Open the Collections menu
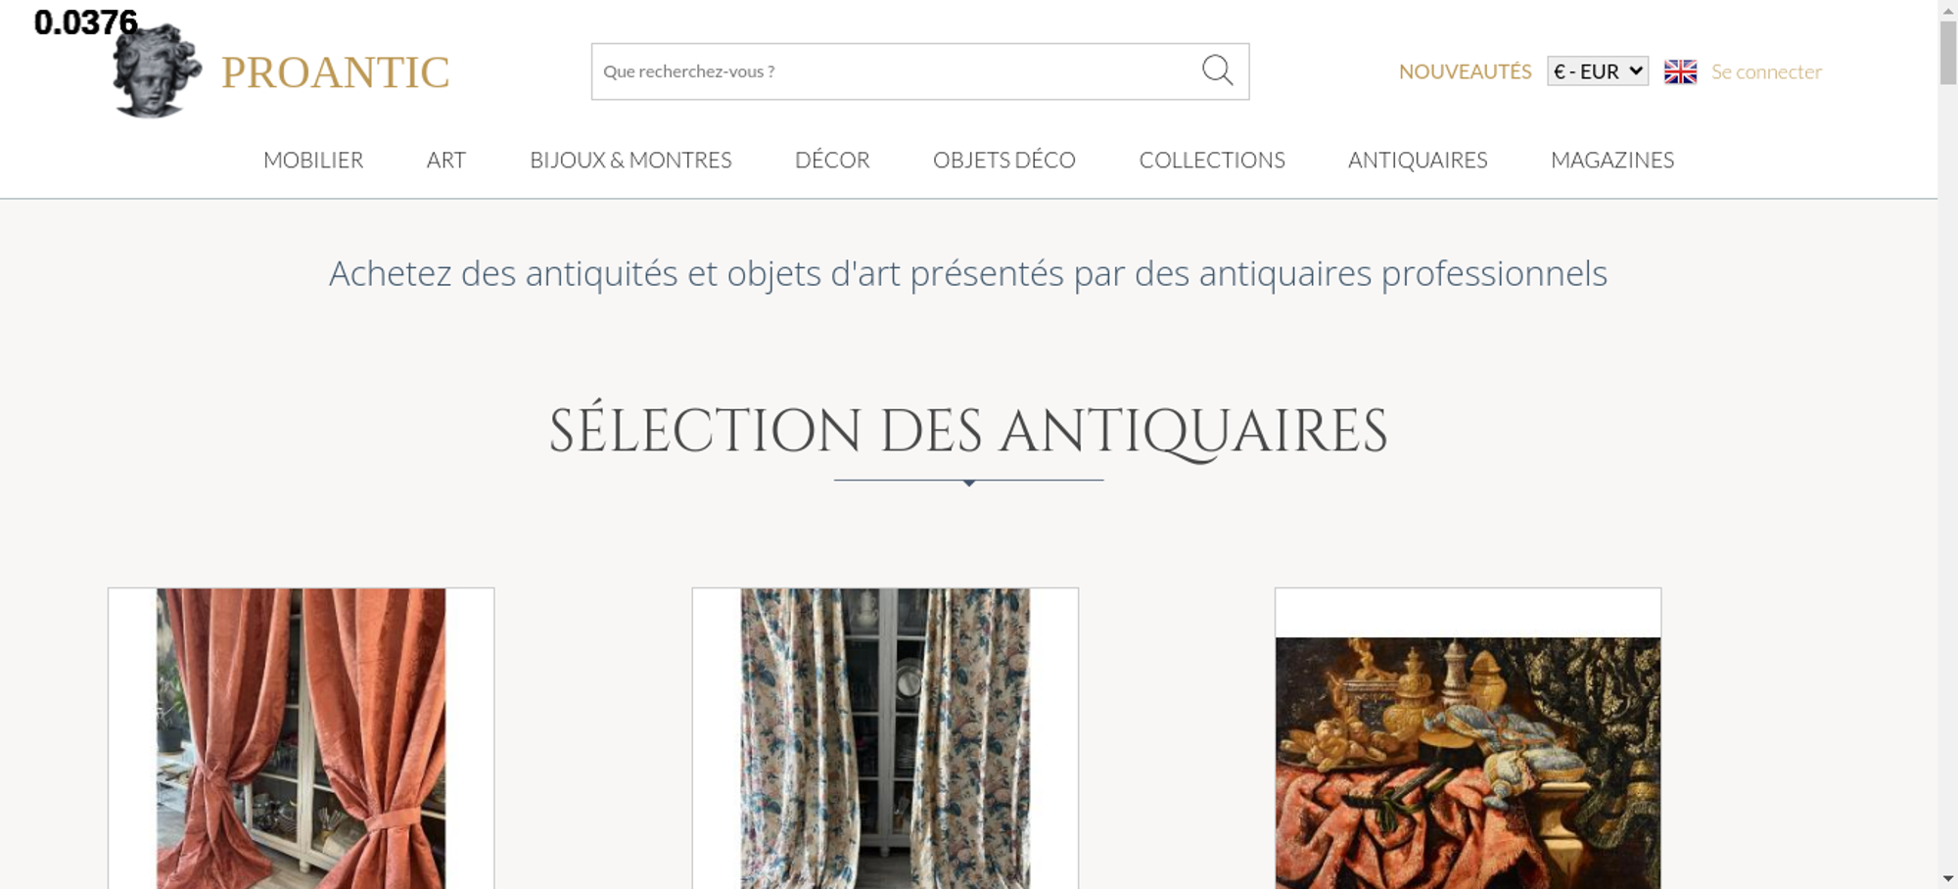 pos(1212,160)
